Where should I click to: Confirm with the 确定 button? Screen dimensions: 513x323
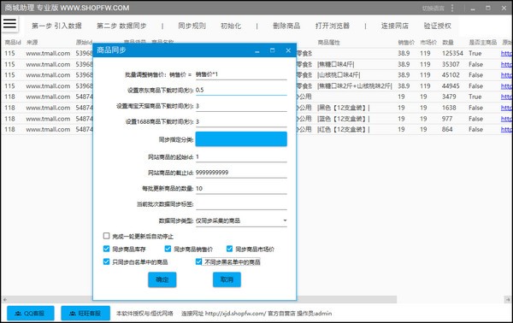(x=162, y=279)
